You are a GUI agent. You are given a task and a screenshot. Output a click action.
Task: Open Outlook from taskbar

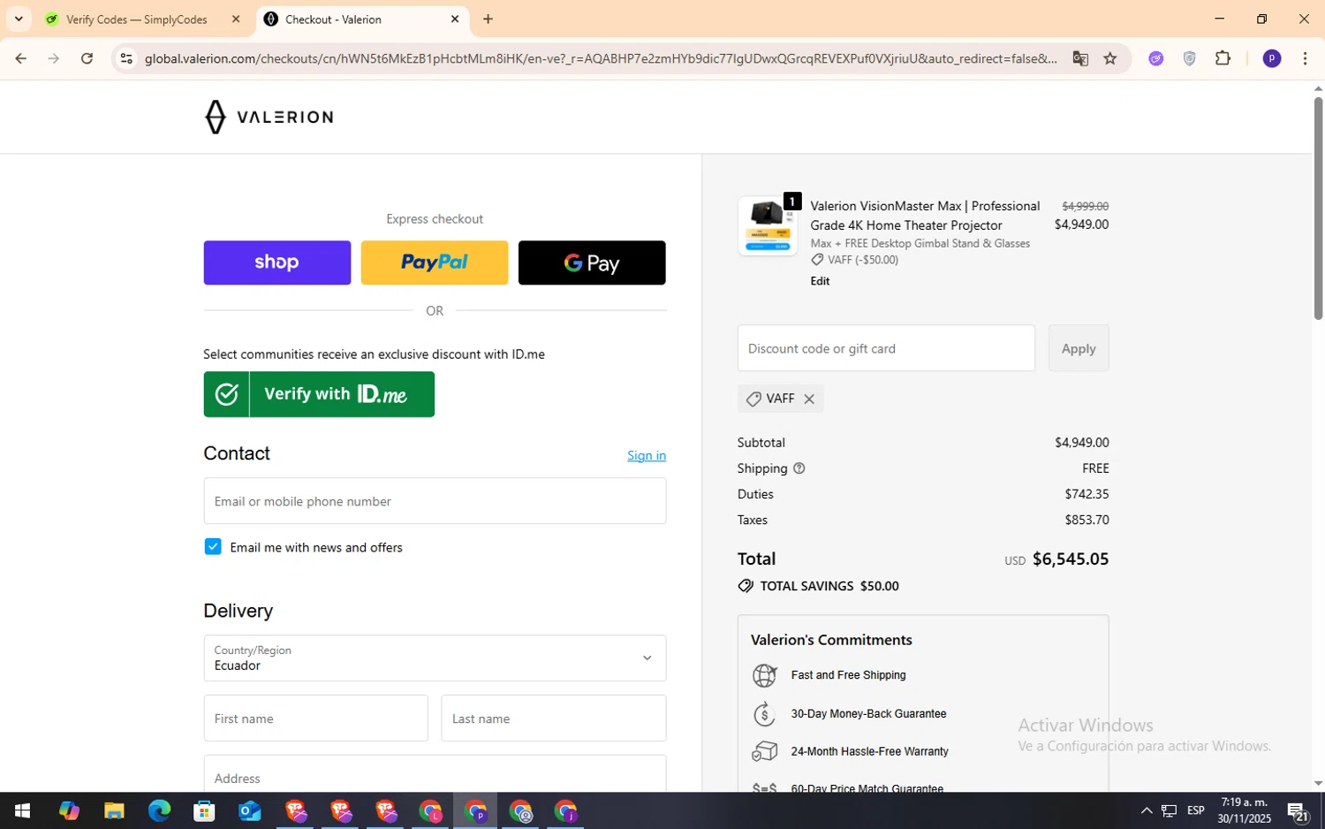[x=250, y=810]
